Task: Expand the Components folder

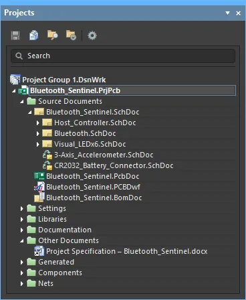Action: point(22,273)
